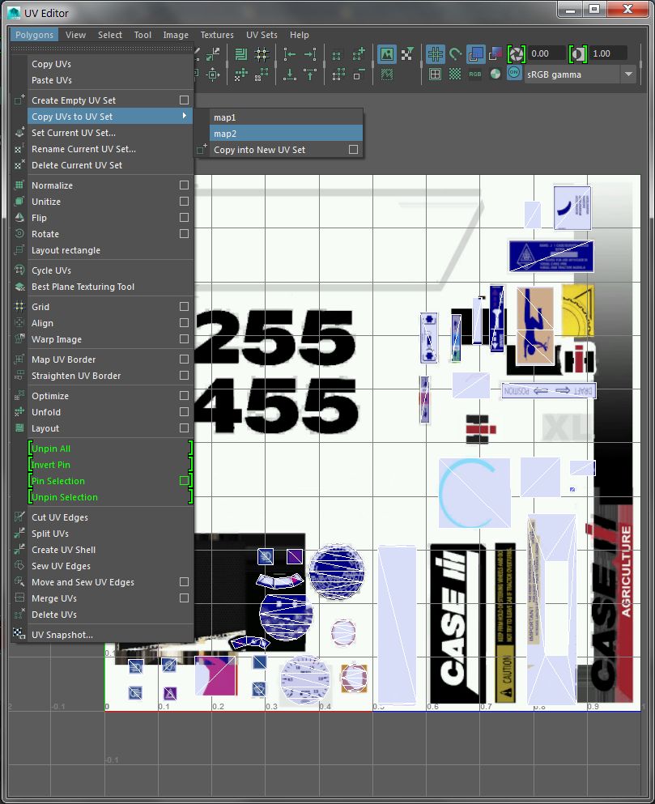Click the pixel snap magnet icon
655x804 pixels.
click(x=455, y=53)
